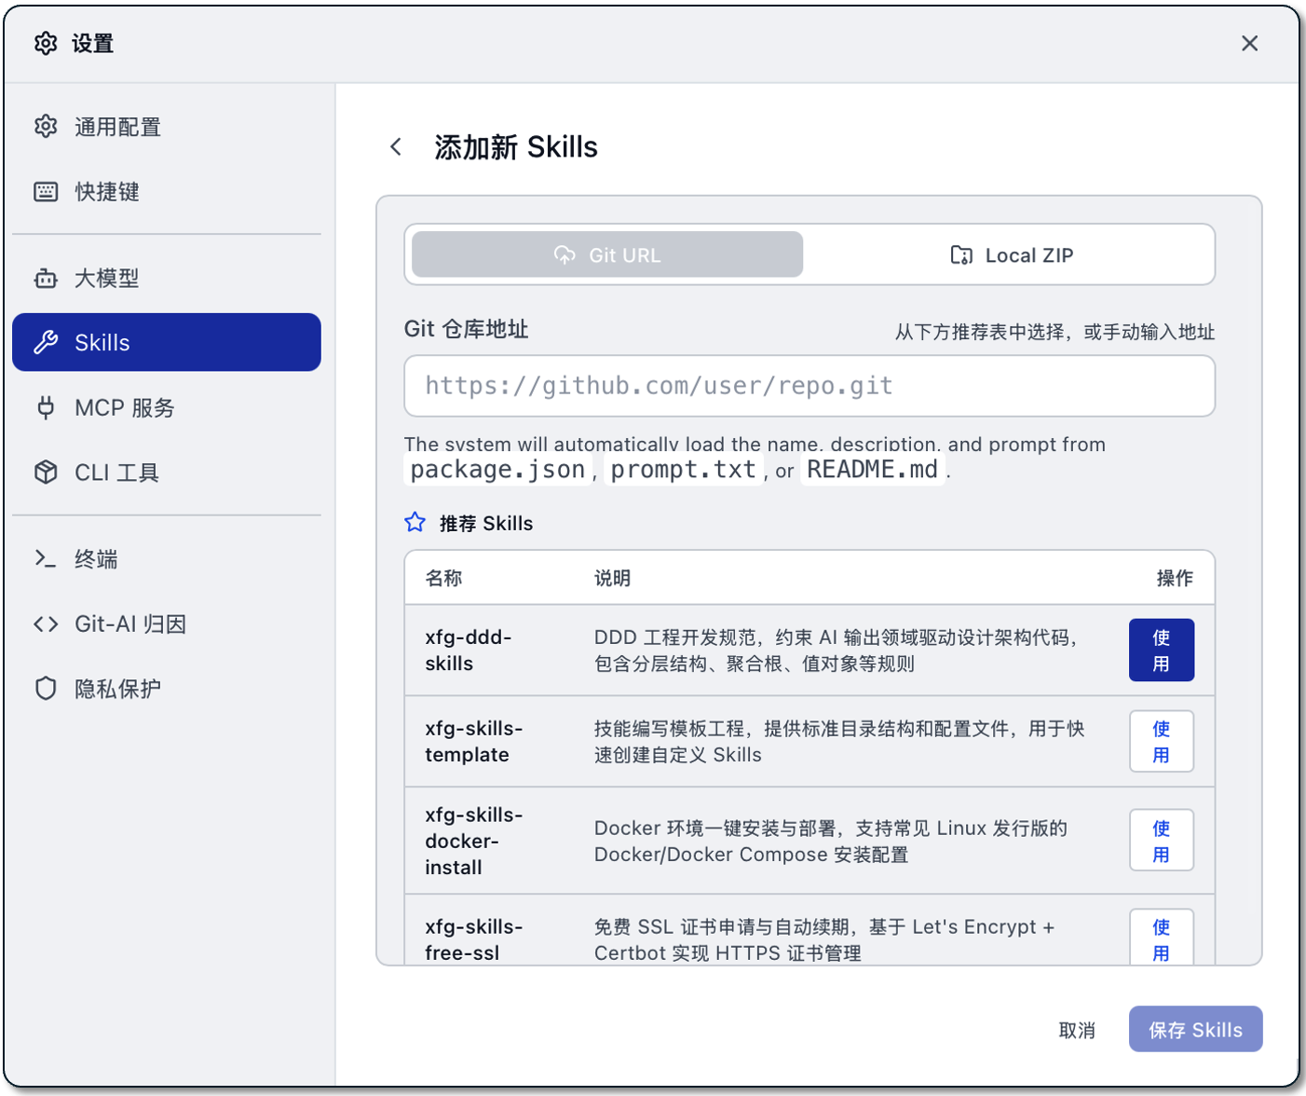Click the shield icon beside 隐私保护
1306x1096 pixels.
pos(46,689)
